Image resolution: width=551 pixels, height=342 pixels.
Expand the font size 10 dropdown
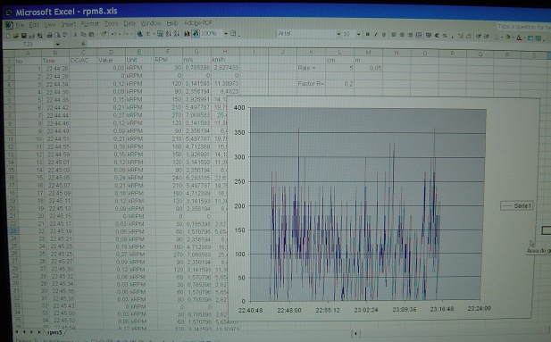click(x=358, y=34)
